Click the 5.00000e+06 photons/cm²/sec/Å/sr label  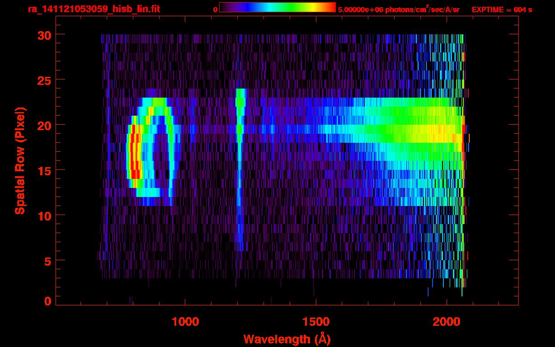(x=399, y=9)
